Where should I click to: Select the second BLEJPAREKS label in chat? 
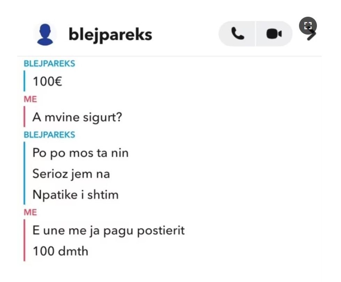[x=49, y=134]
